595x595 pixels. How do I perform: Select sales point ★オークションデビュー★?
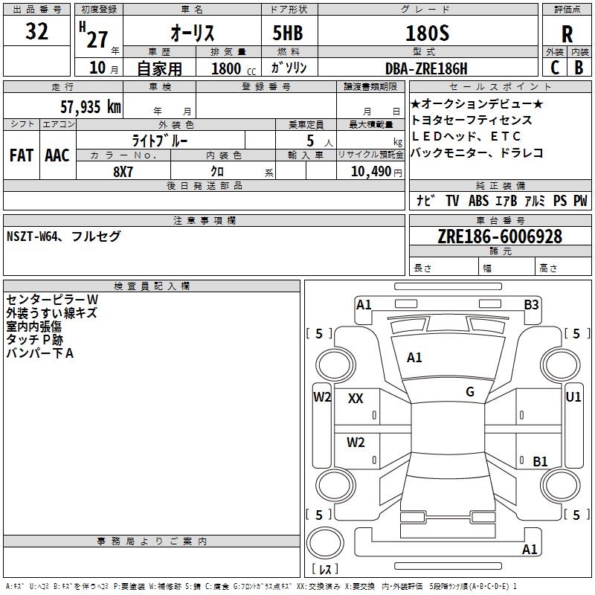477,103
